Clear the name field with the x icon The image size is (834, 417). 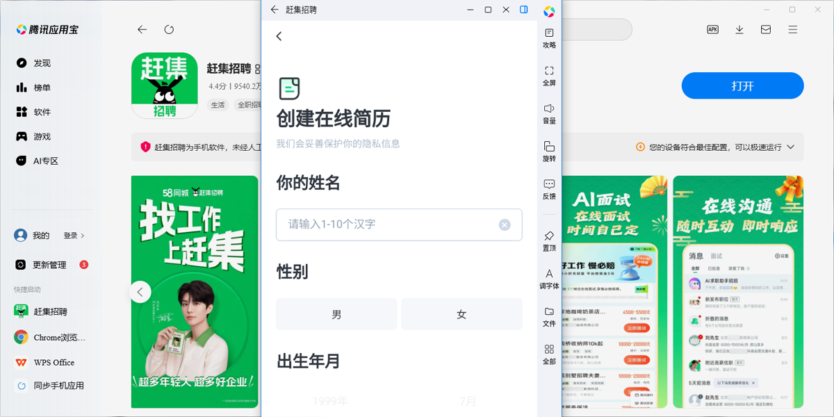(505, 224)
